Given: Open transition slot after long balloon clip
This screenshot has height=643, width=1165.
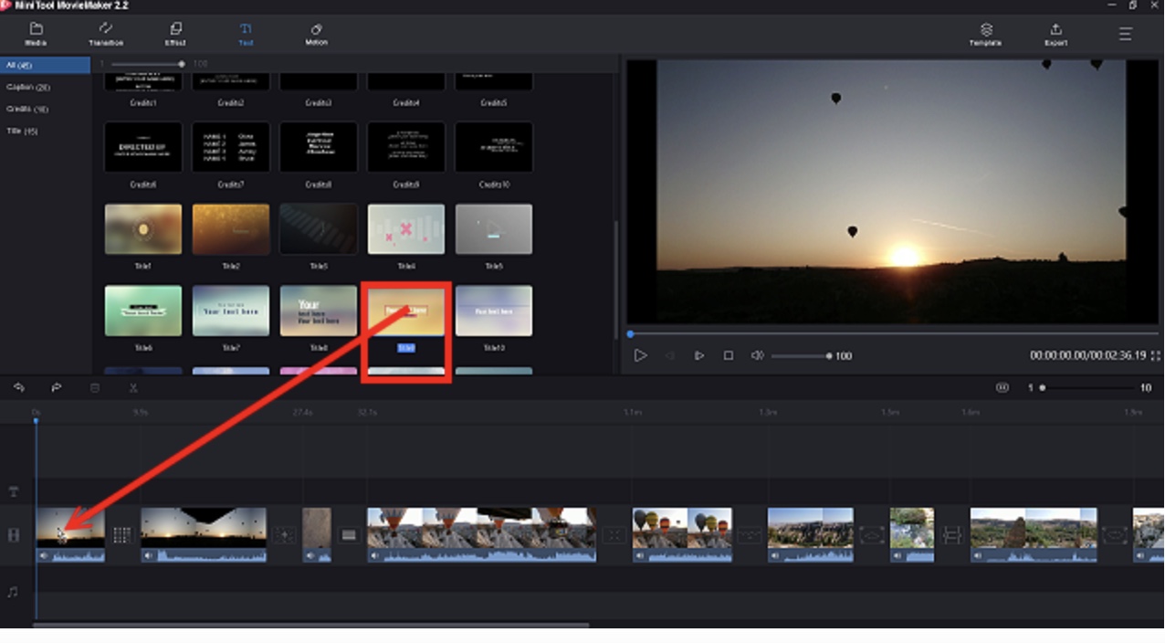Looking at the screenshot, I should [614, 535].
